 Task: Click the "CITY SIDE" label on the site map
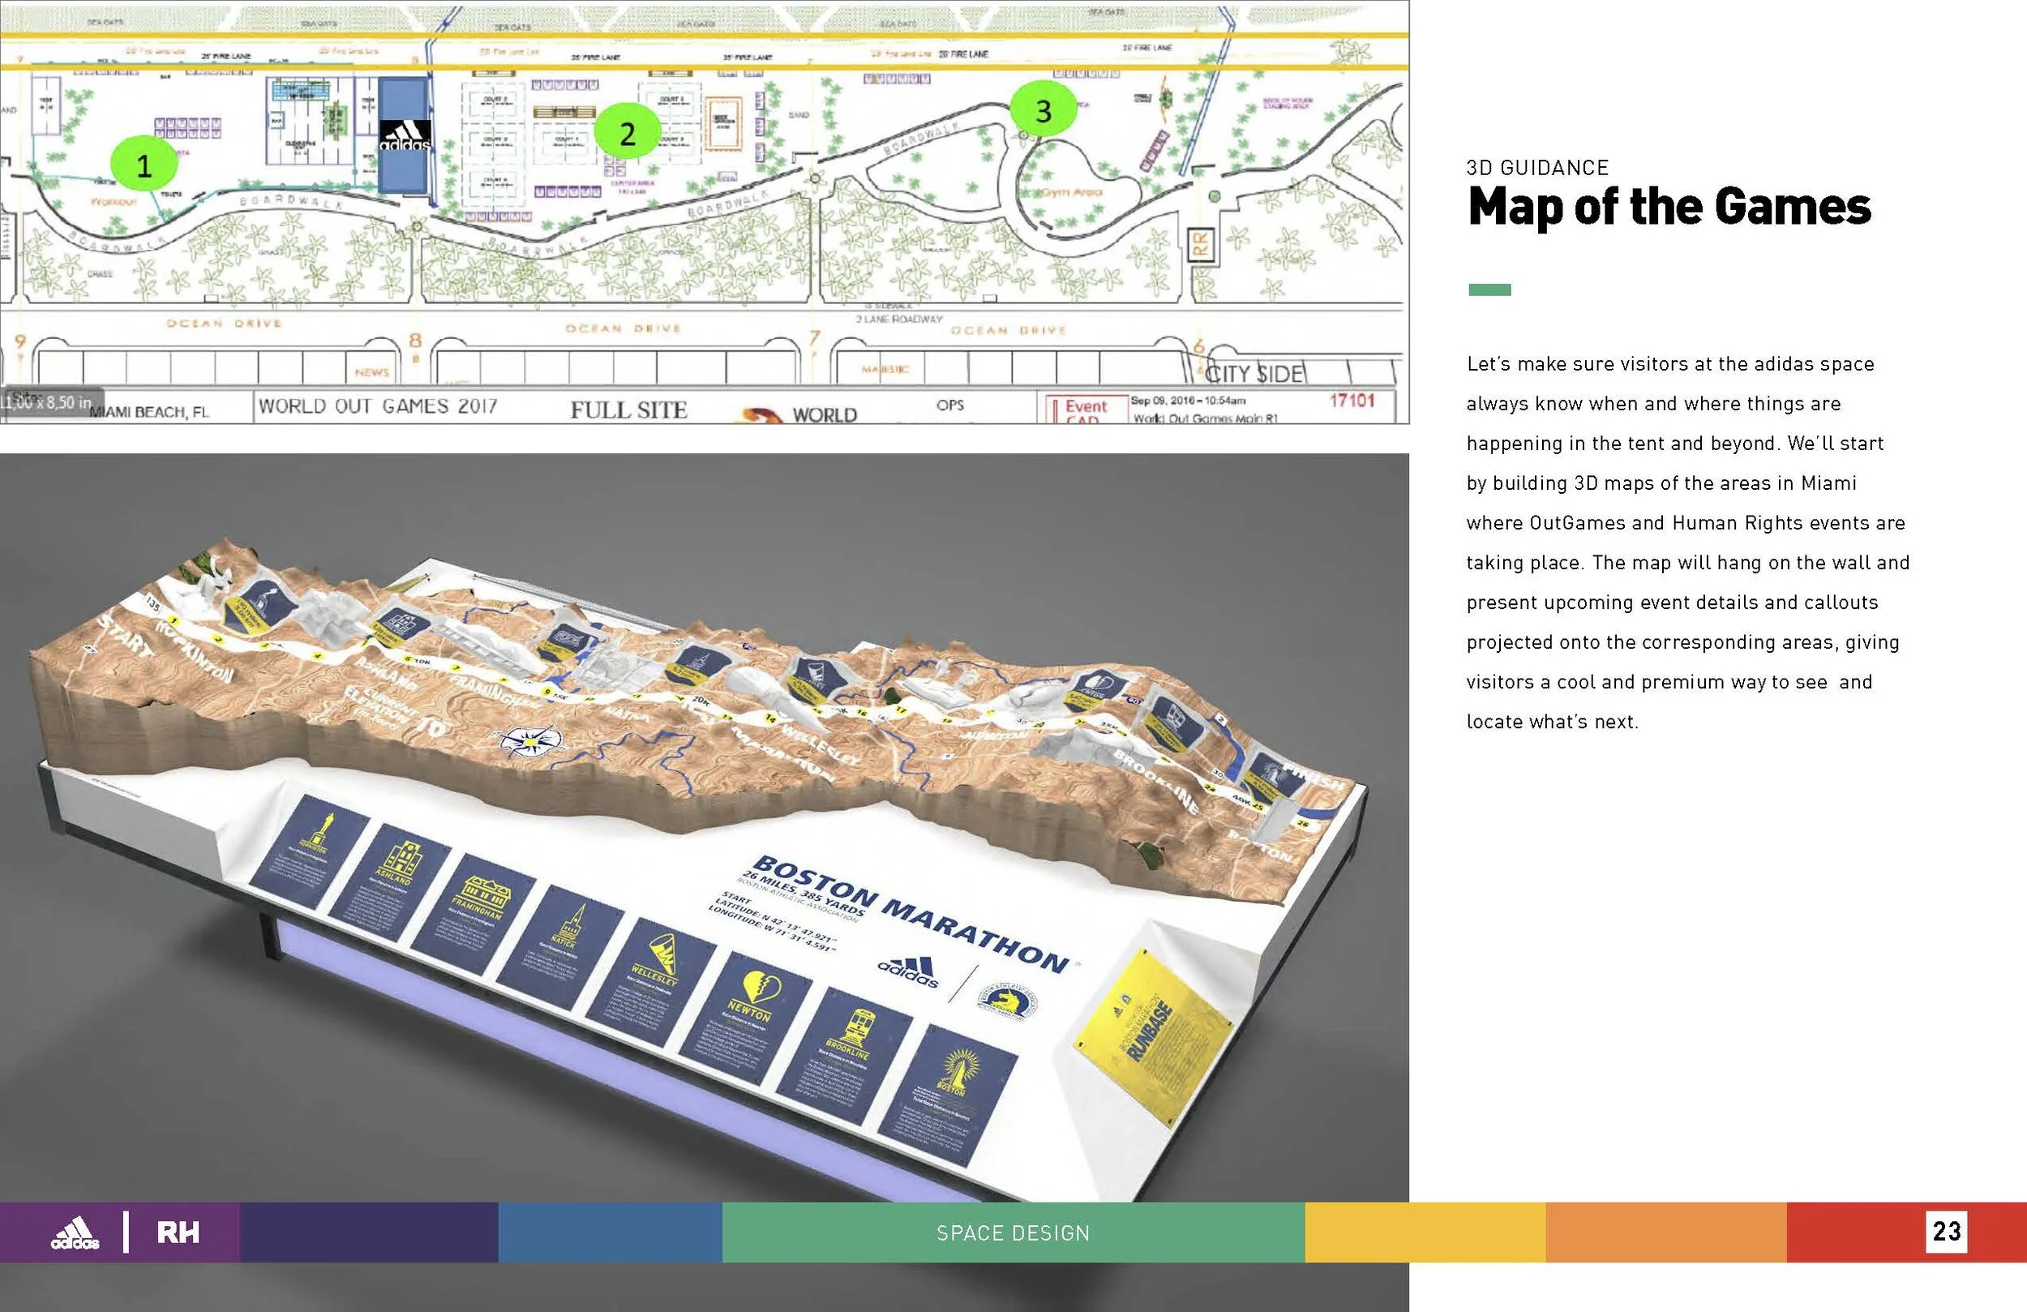click(x=1253, y=374)
